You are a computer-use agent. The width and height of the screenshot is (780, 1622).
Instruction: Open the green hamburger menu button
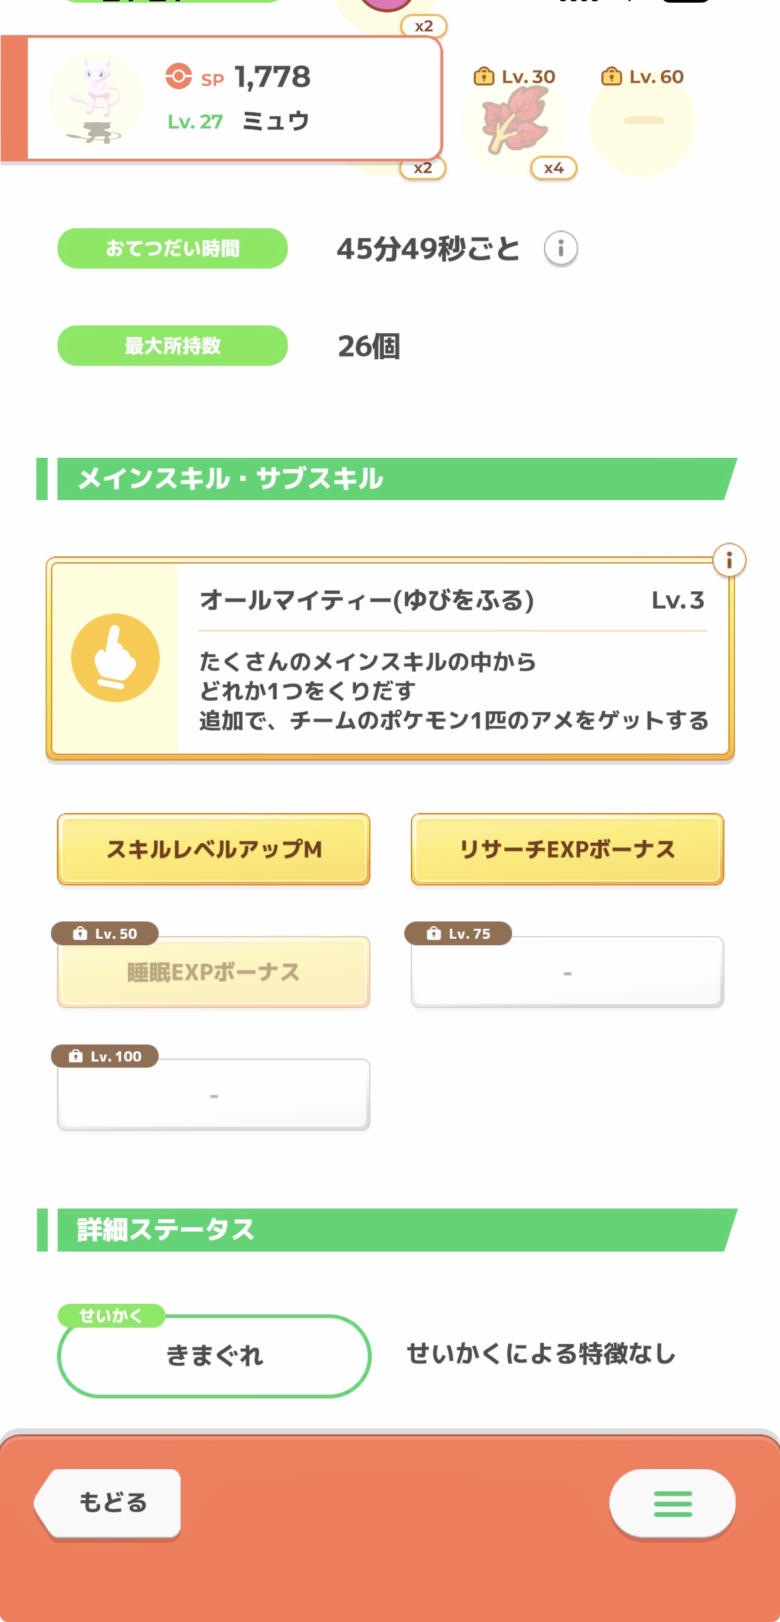pos(672,1503)
